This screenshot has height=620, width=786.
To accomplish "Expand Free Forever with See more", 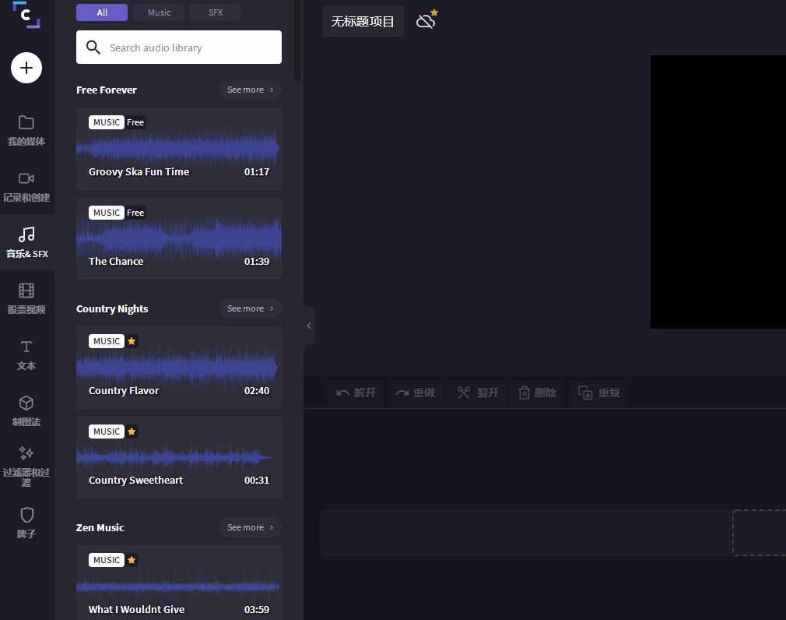I will pyautogui.click(x=250, y=90).
